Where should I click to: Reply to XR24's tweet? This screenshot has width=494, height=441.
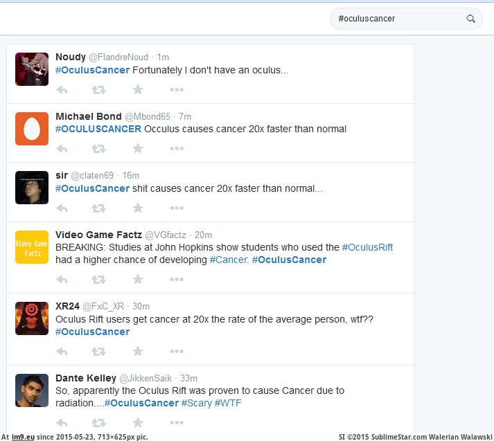coord(62,351)
